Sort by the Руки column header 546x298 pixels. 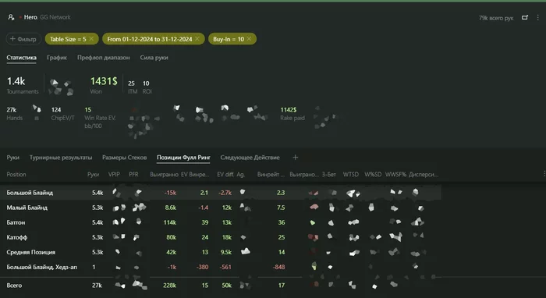[93, 175]
